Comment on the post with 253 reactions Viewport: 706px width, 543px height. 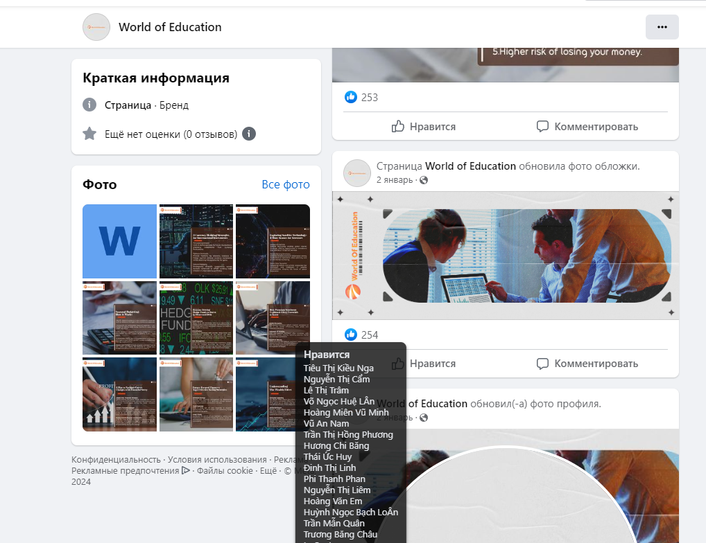click(587, 126)
